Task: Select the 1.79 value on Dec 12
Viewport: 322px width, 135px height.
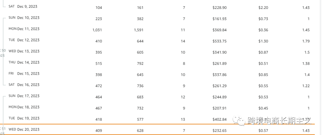Action: pos(306,41)
